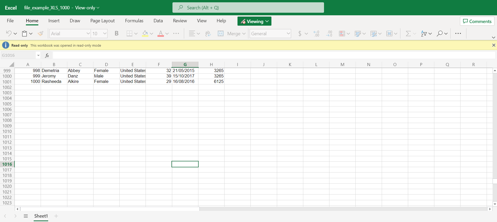This screenshot has height=222, width=497.
Task: Click the Sort and Filter icon
Action: 424,33
